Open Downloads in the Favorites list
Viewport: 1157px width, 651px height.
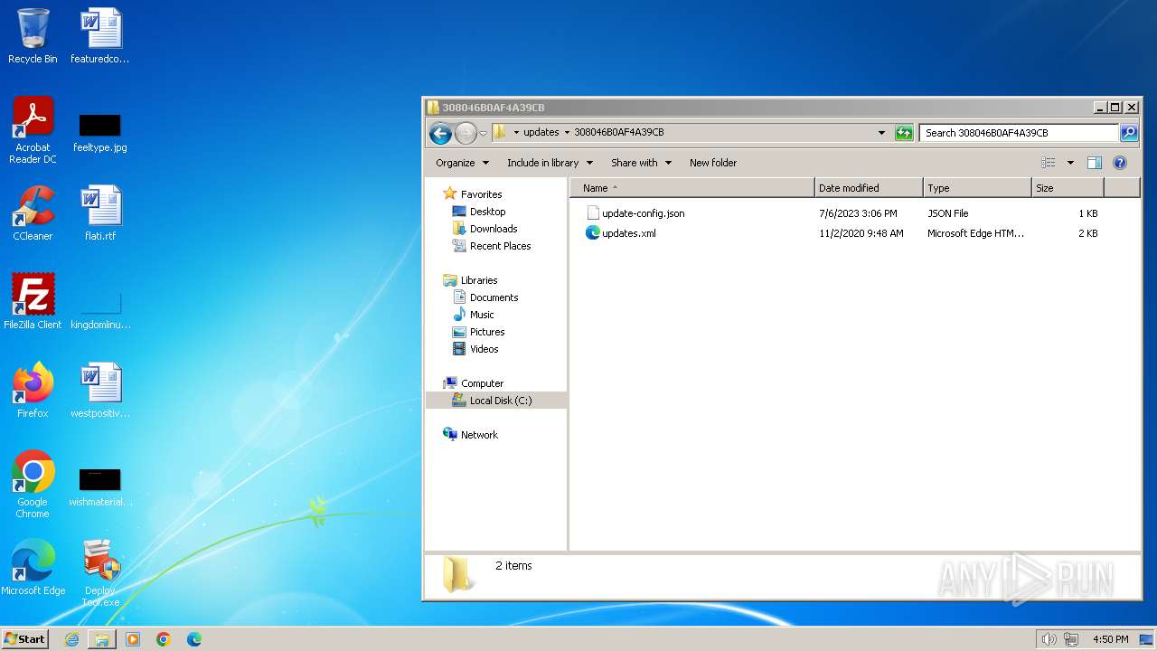493,229
